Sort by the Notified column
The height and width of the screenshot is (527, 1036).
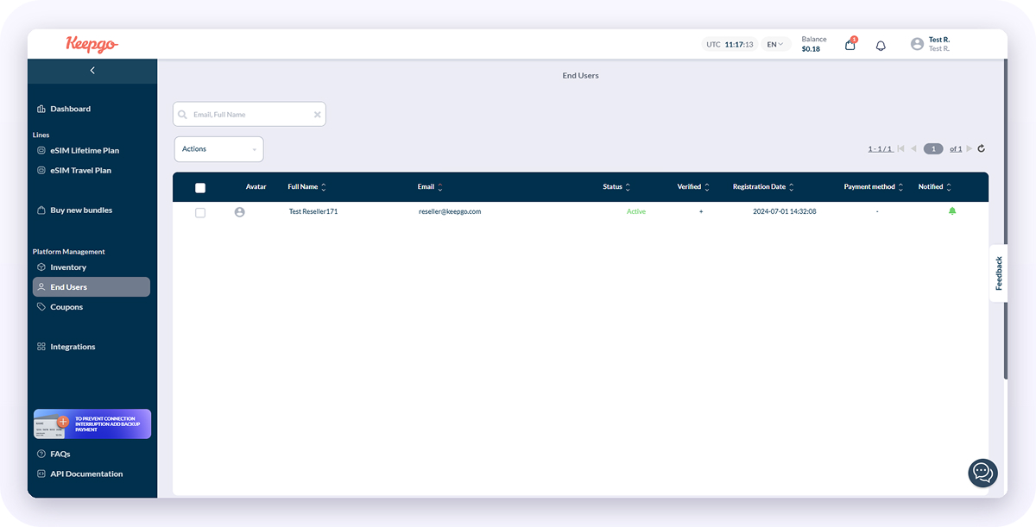coord(935,186)
